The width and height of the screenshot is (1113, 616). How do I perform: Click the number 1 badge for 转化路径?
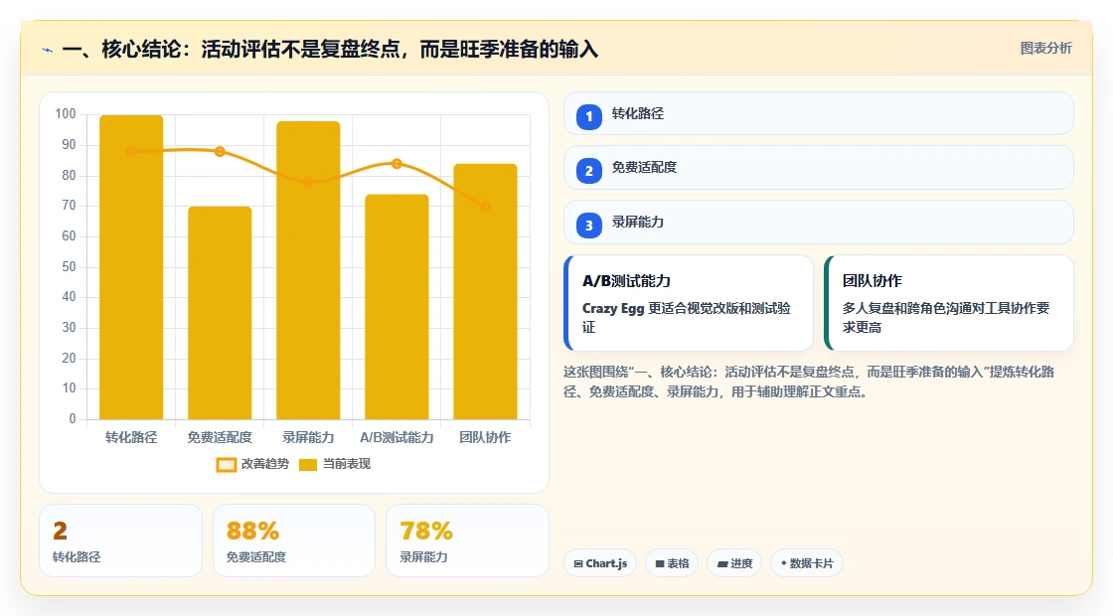(x=588, y=117)
